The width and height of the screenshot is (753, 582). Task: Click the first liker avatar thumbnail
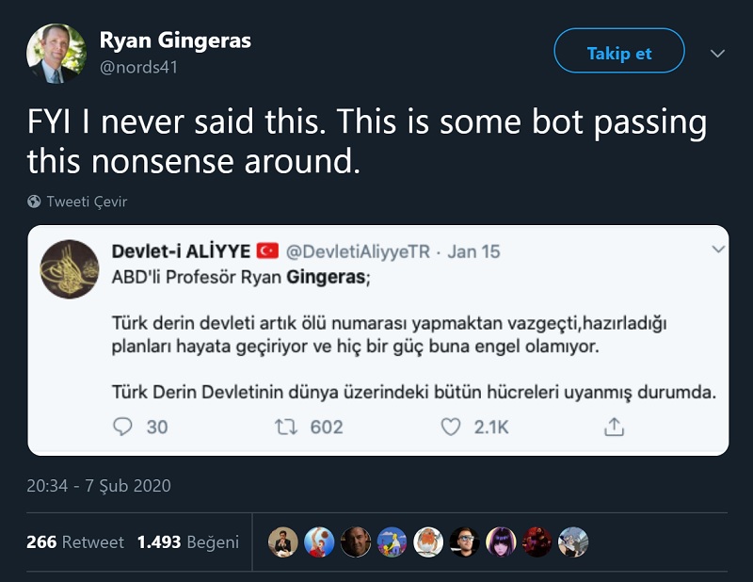click(x=283, y=542)
